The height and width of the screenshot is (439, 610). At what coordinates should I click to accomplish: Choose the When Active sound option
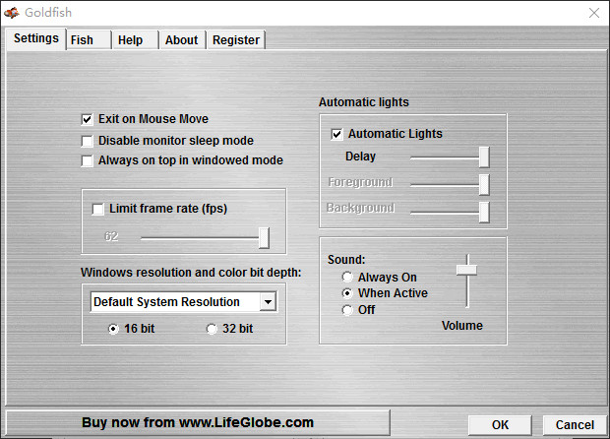click(346, 293)
